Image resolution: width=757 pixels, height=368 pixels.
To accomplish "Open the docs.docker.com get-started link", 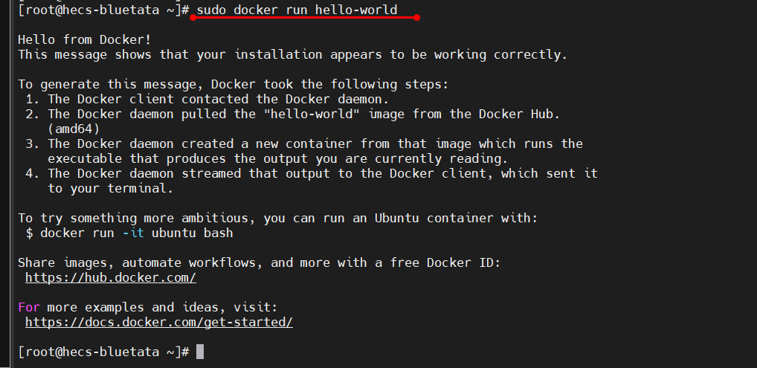I will click(x=158, y=322).
